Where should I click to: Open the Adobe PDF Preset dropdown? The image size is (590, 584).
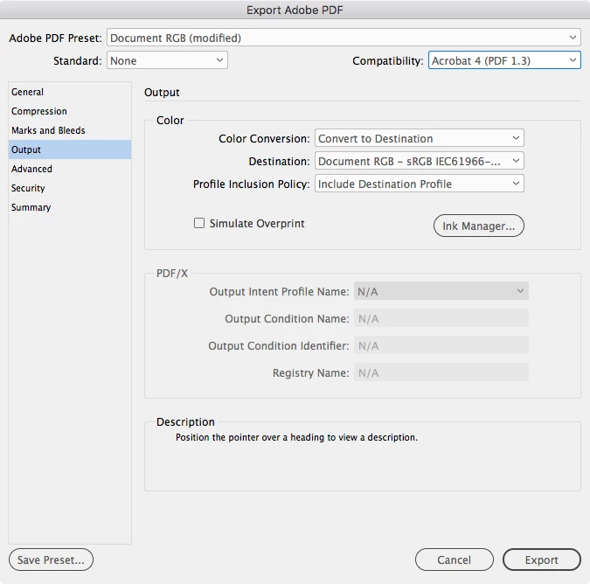coord(344,38)
